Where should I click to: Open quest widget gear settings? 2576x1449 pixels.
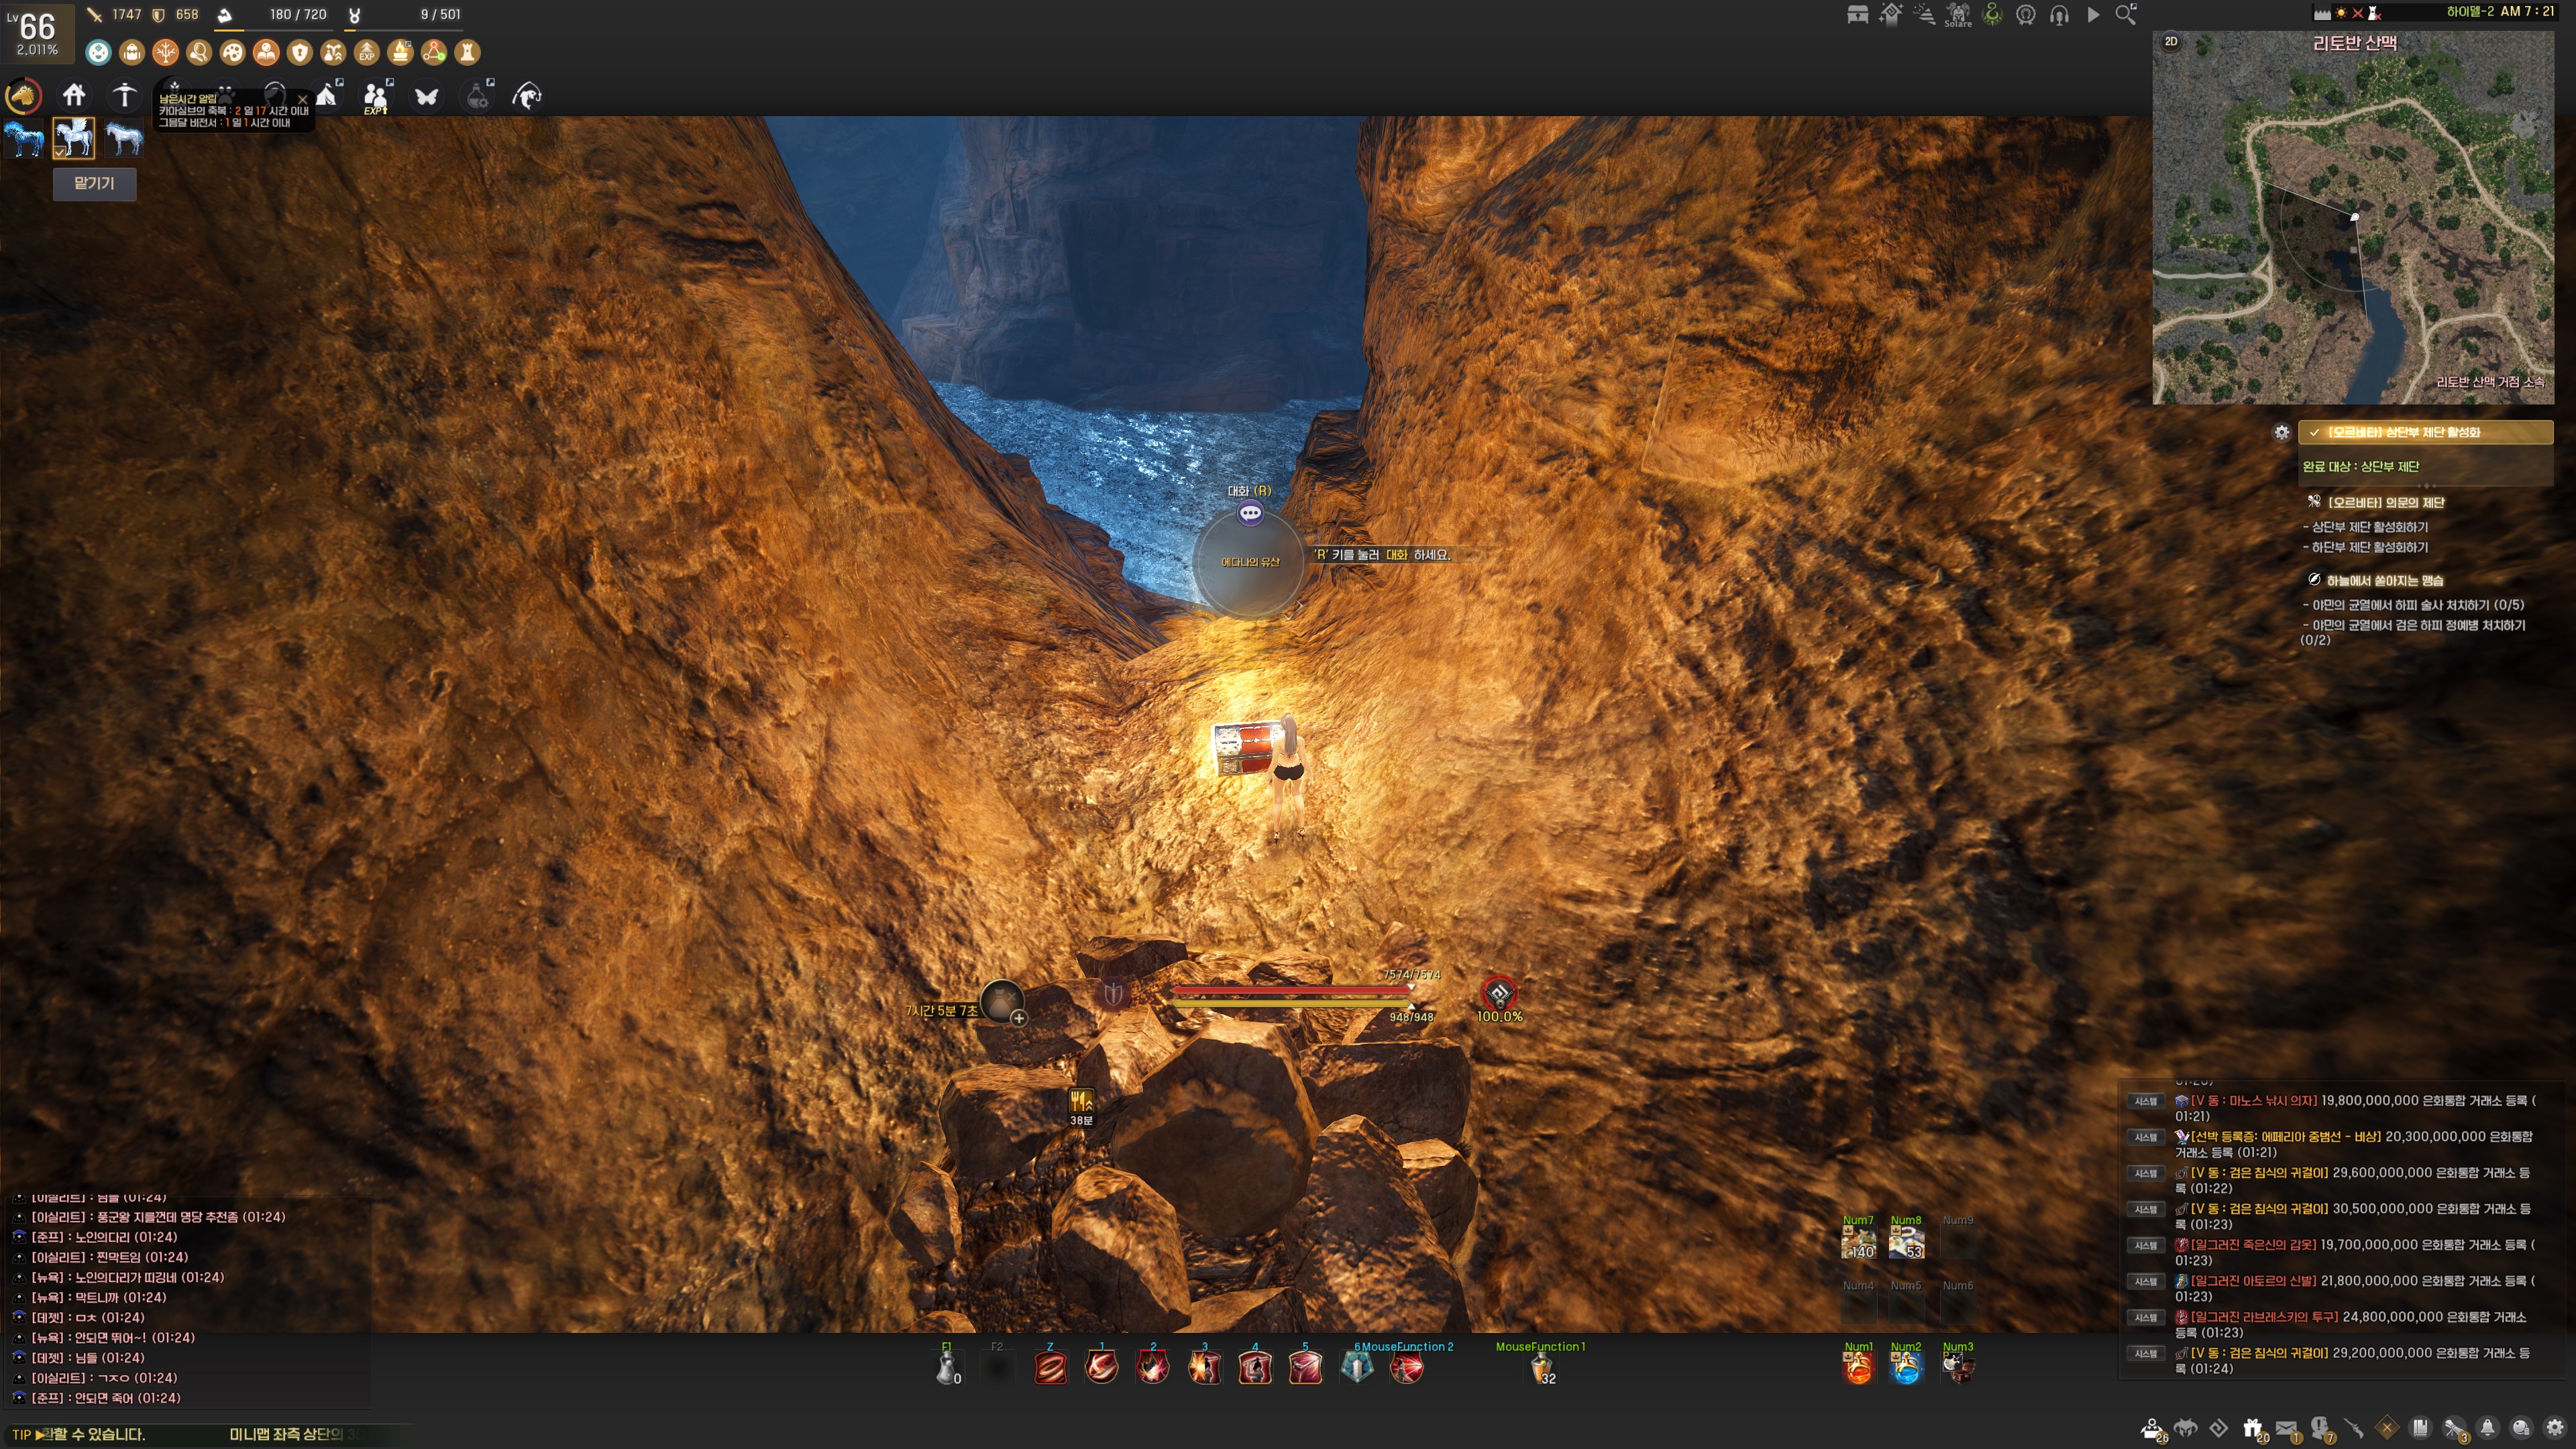2281,432
